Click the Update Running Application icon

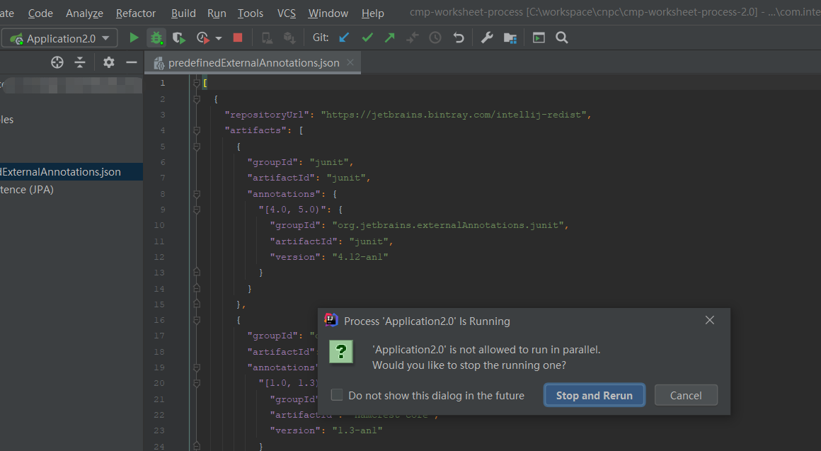(267, 38)
